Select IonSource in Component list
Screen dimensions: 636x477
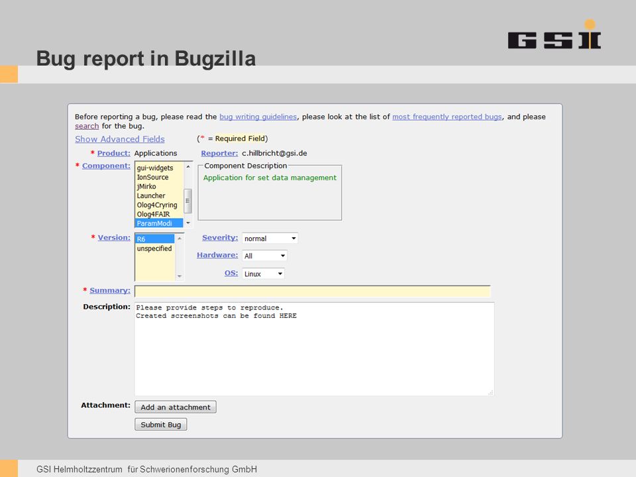click(159, 178)
